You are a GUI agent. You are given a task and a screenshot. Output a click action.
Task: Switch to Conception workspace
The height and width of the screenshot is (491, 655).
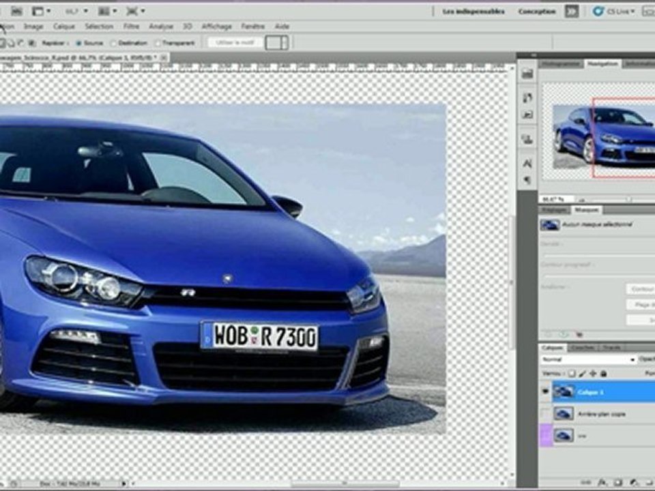(537, 12)
